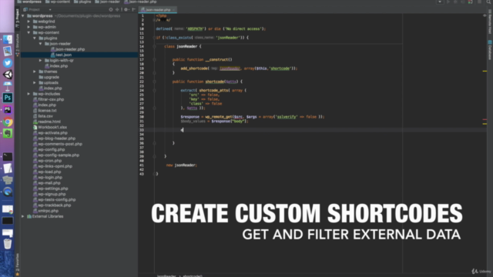Open the Project side tab
The height and width of the screenshot is (277, 493).
pos(17,18)
